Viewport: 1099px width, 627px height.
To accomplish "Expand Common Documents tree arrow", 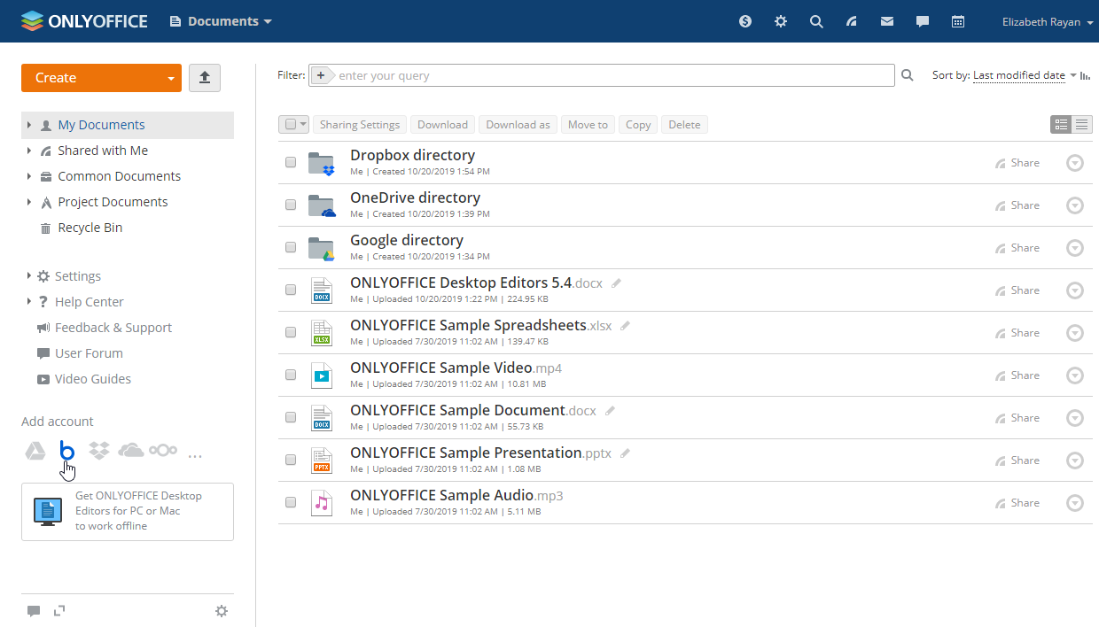I will click(x=29, y=176).
